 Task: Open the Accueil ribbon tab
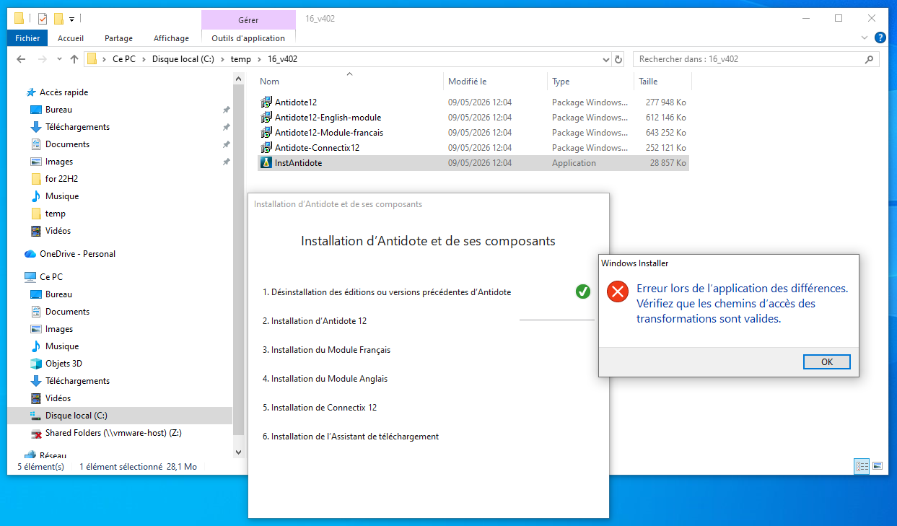[71, 38]
